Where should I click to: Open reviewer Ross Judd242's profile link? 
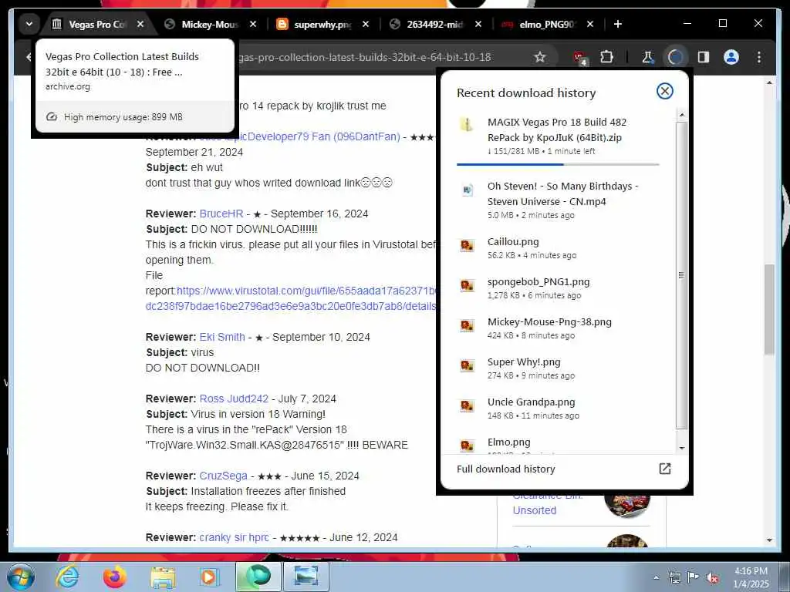pyautogui.click(x=234, y=399)
